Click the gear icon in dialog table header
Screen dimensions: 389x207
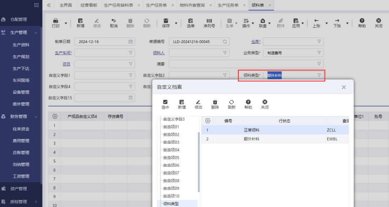pyautogui.click(x=208, y=121)
